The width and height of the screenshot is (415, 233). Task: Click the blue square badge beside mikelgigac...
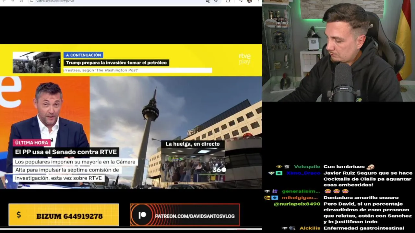coord(275,198)
